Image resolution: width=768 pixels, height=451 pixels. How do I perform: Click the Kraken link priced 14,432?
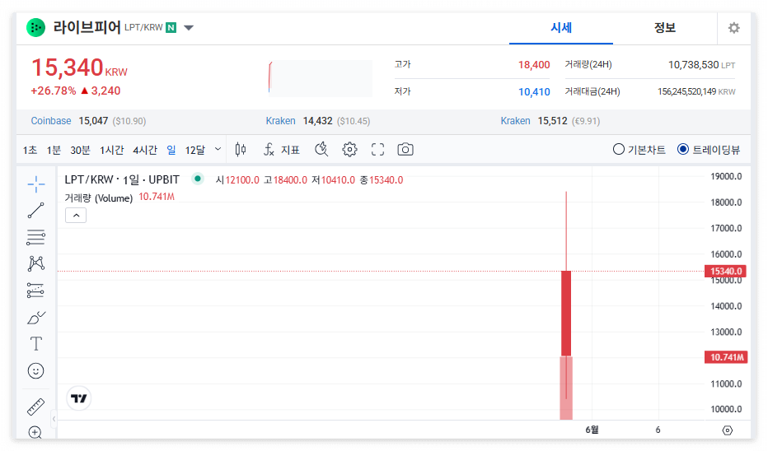click(x=280, y=121)
